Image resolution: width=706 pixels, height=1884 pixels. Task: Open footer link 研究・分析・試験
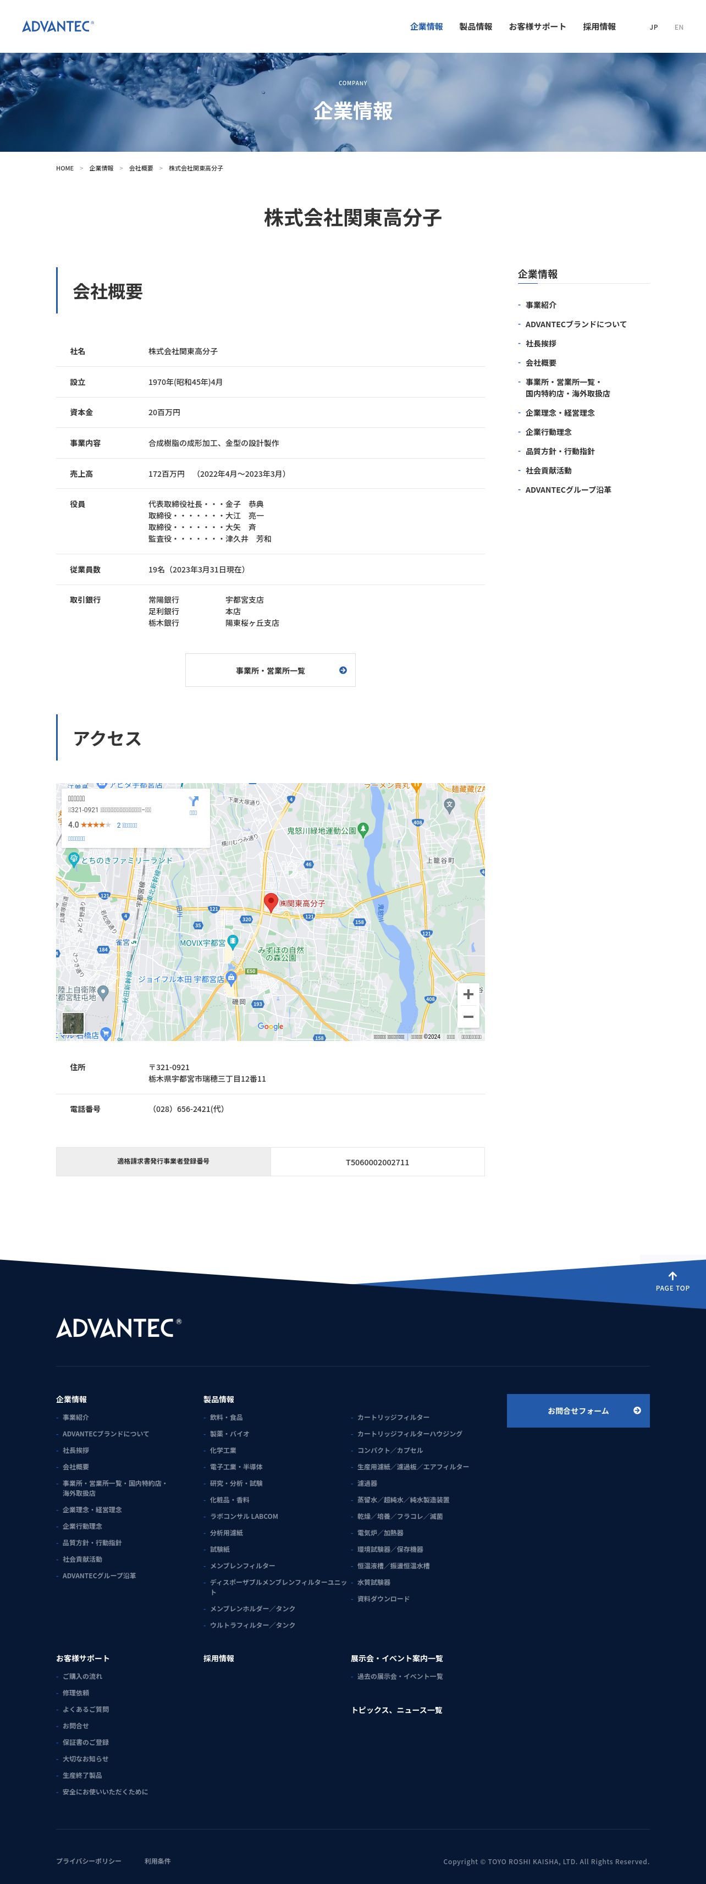236,1483
